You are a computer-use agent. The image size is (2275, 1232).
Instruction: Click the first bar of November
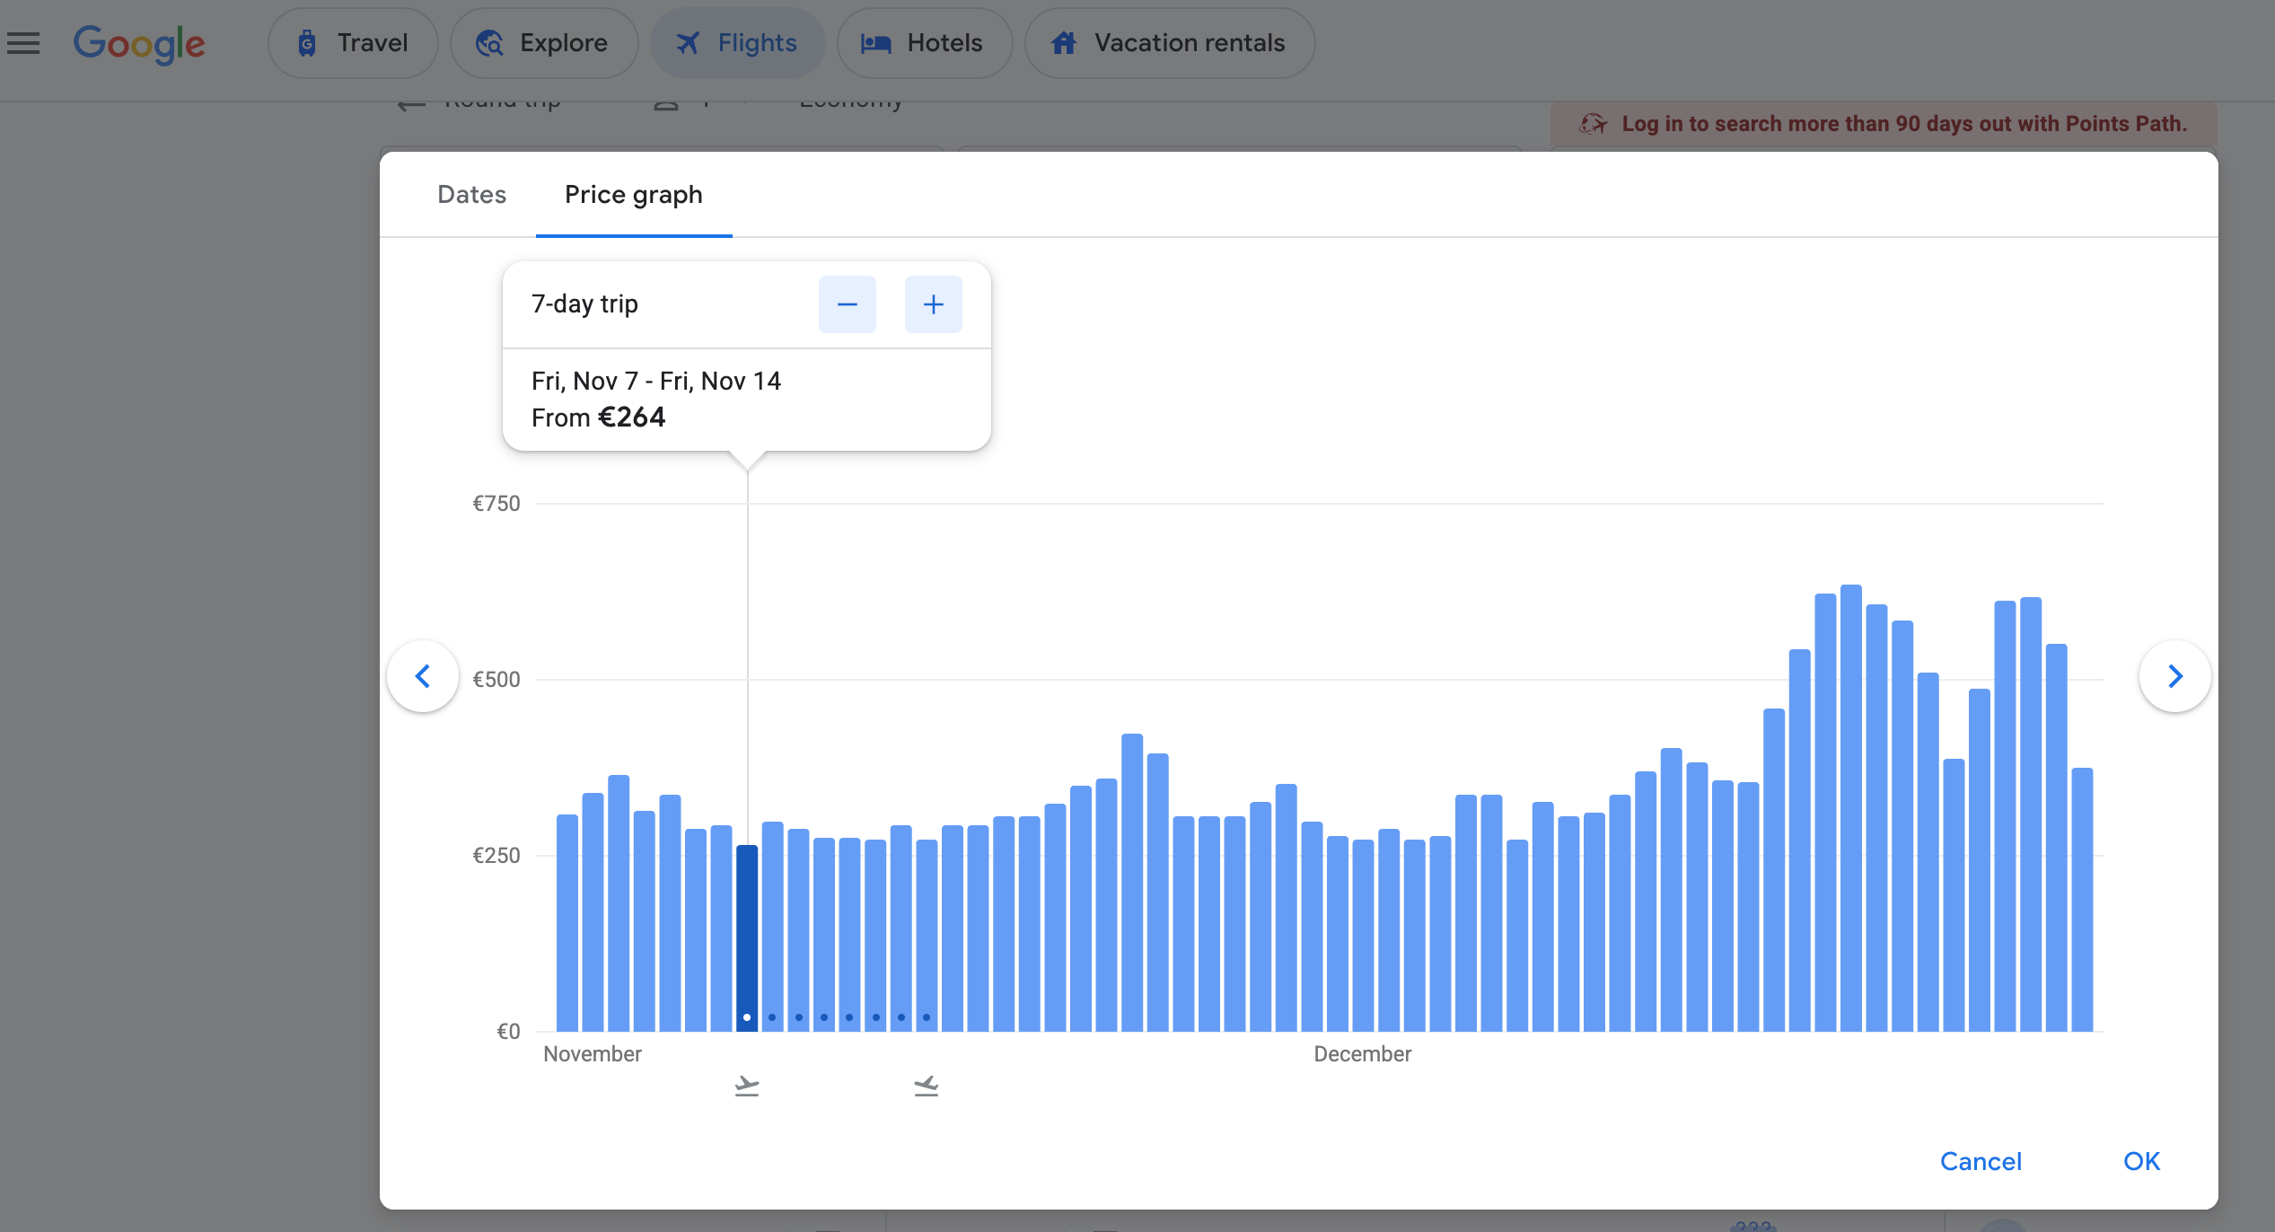pos(567,922)
